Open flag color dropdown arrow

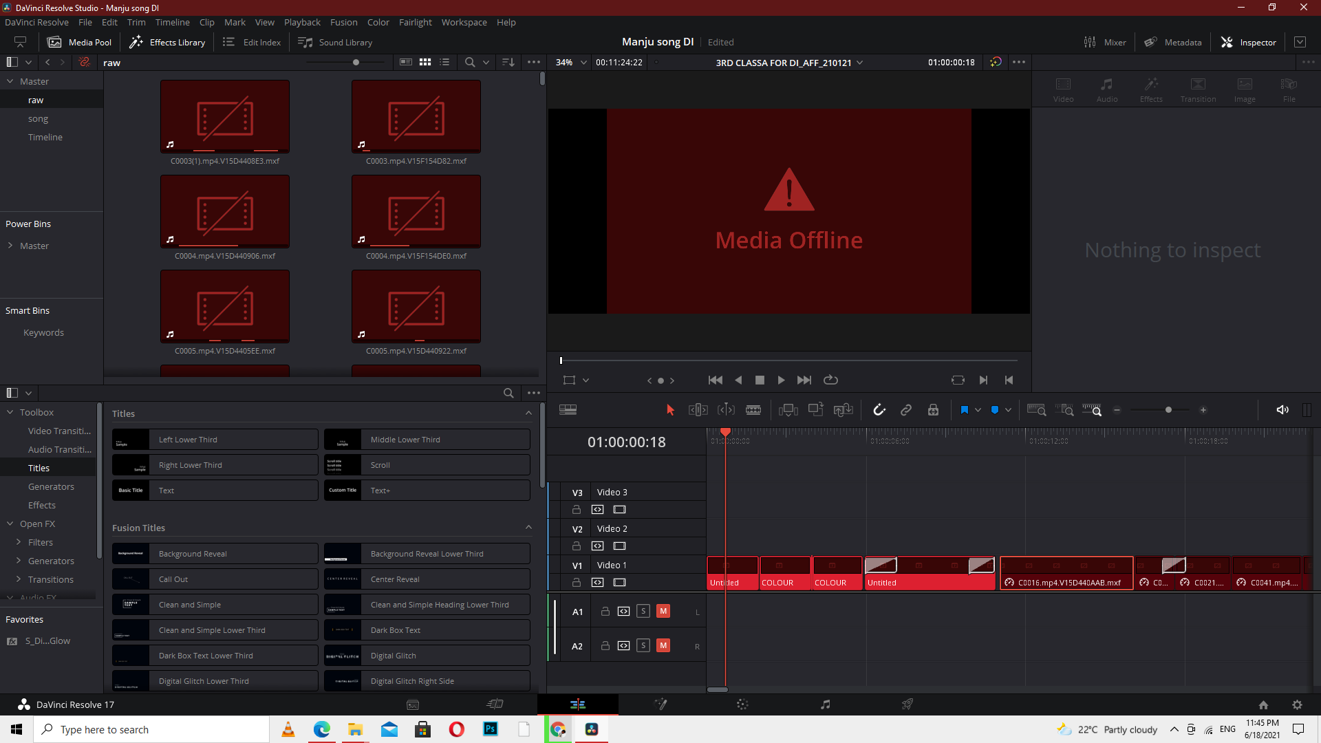point(978,410)
